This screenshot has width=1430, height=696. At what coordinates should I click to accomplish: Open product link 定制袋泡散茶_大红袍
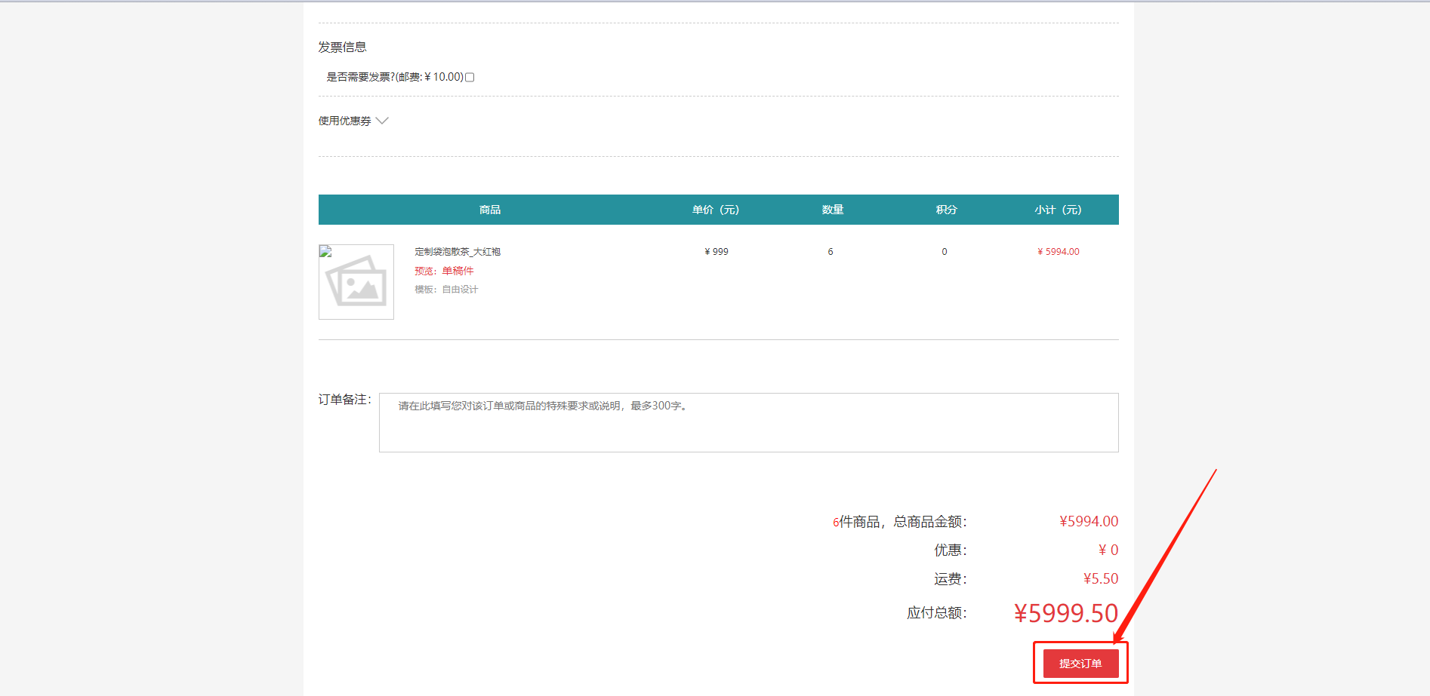(x=457, y=252)
